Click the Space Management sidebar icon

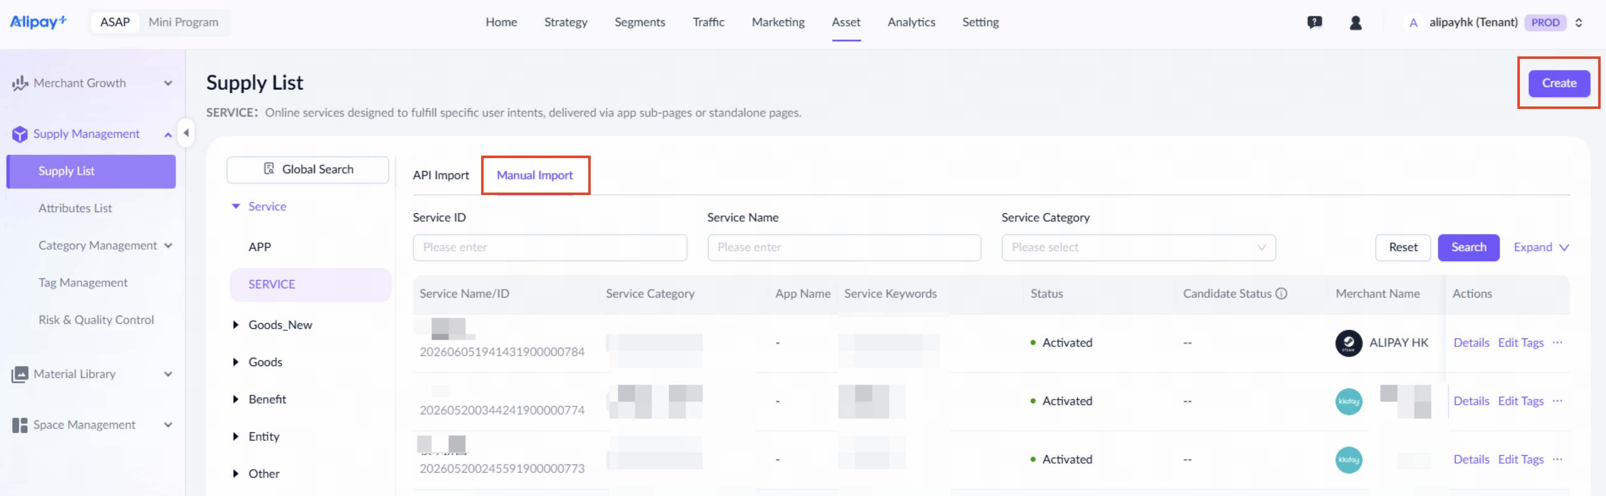20,425
